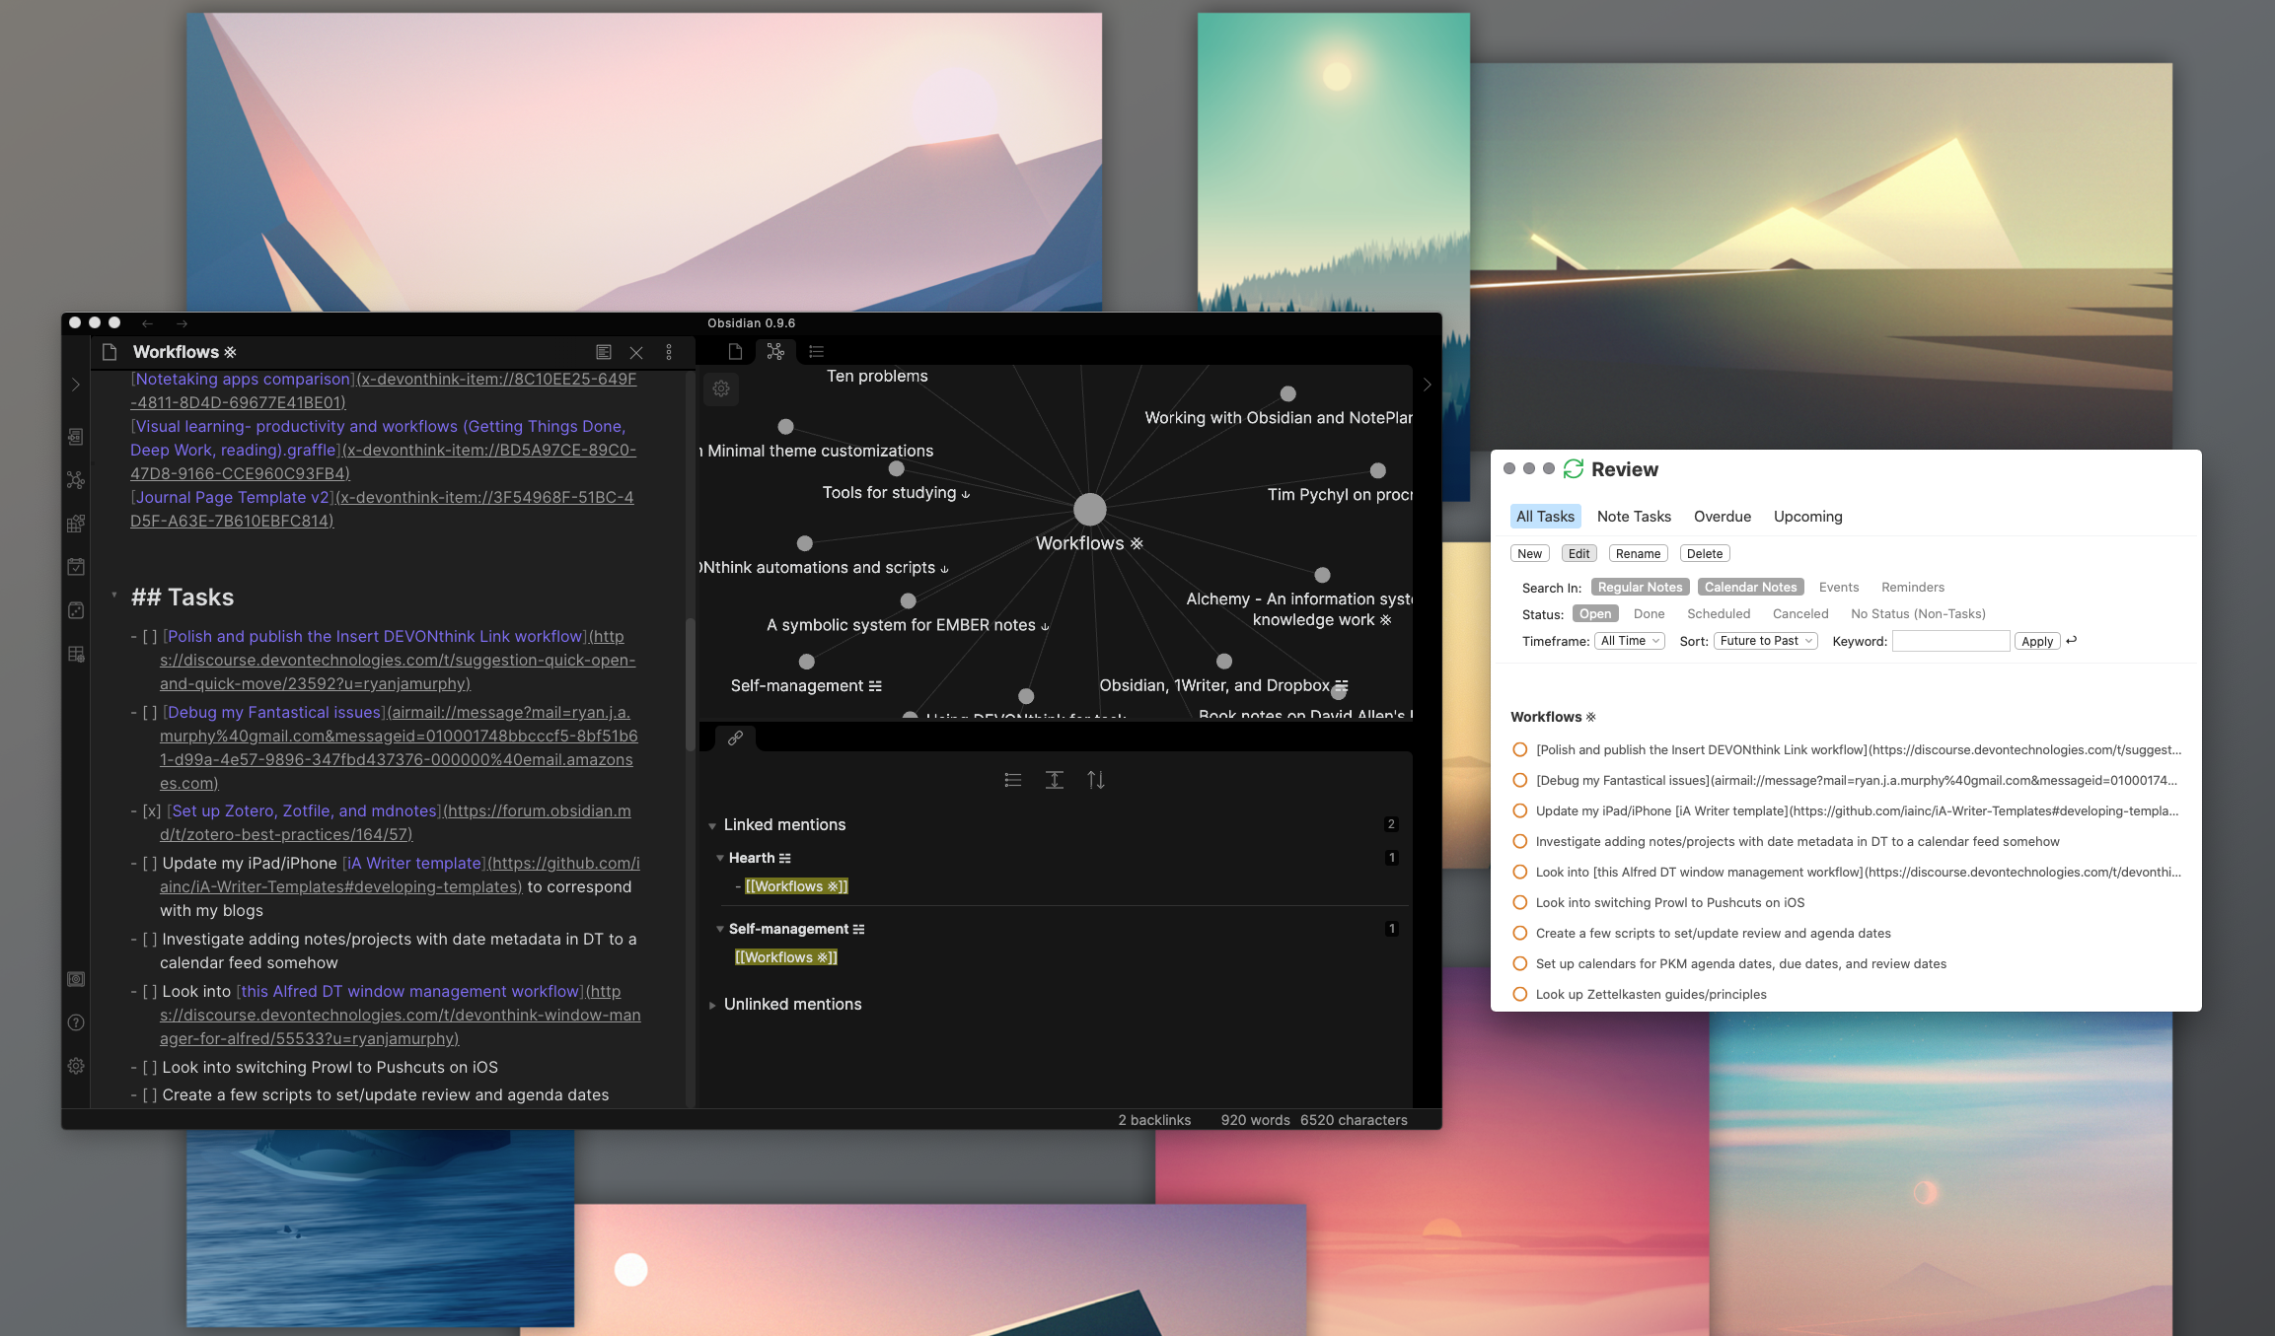Image resolution: width=2275 pixels, height=1336 pixels.
Task: Open Obsidian settings gear in left ribbon
Action: [76, 1066]
